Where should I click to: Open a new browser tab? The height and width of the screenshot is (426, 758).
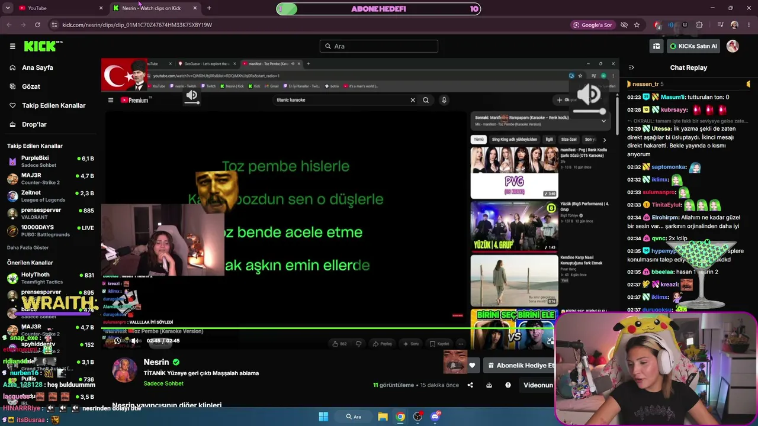pyautogui.click(x=209, y=8)
